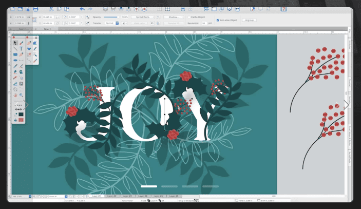Click the Undo arrow icon

coord(82,9)
